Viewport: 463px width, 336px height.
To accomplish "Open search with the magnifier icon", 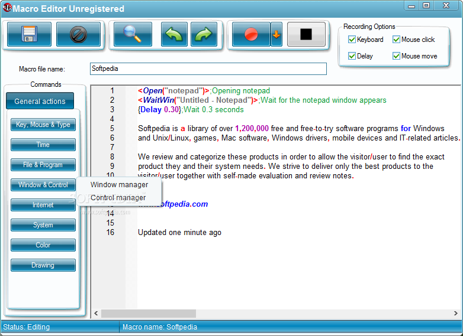I will point(133,34).
